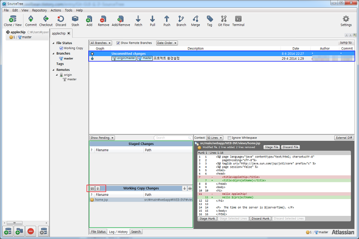Screen dimensions: 359x239
Task: Click the Checkout toolbar icon
Action: point(46,21)
